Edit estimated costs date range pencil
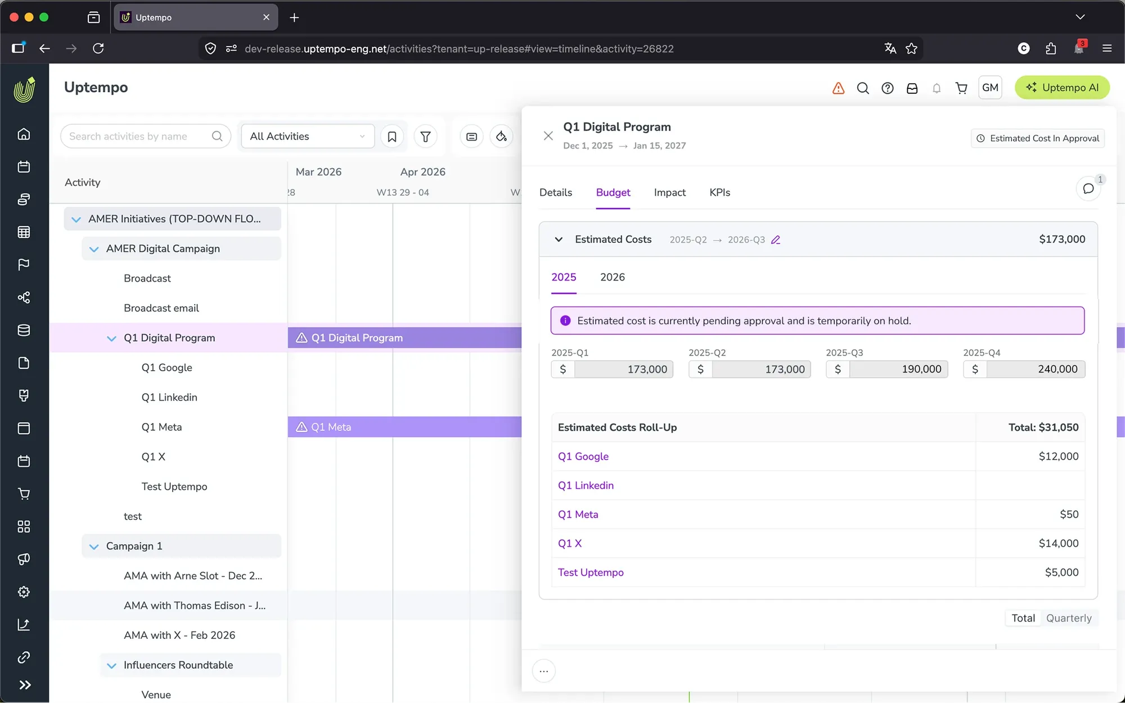This screenshot has width=1125, height=703. tap(776, 240)
